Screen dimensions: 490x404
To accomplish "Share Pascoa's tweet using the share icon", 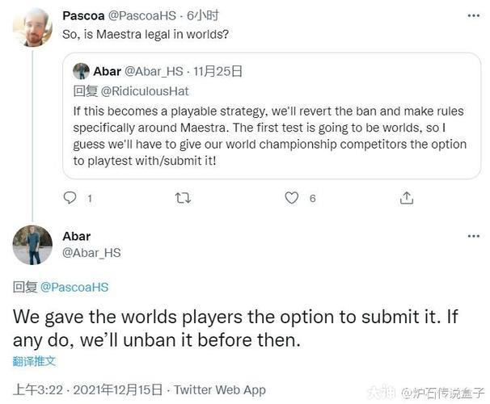I will pos(407,197).
